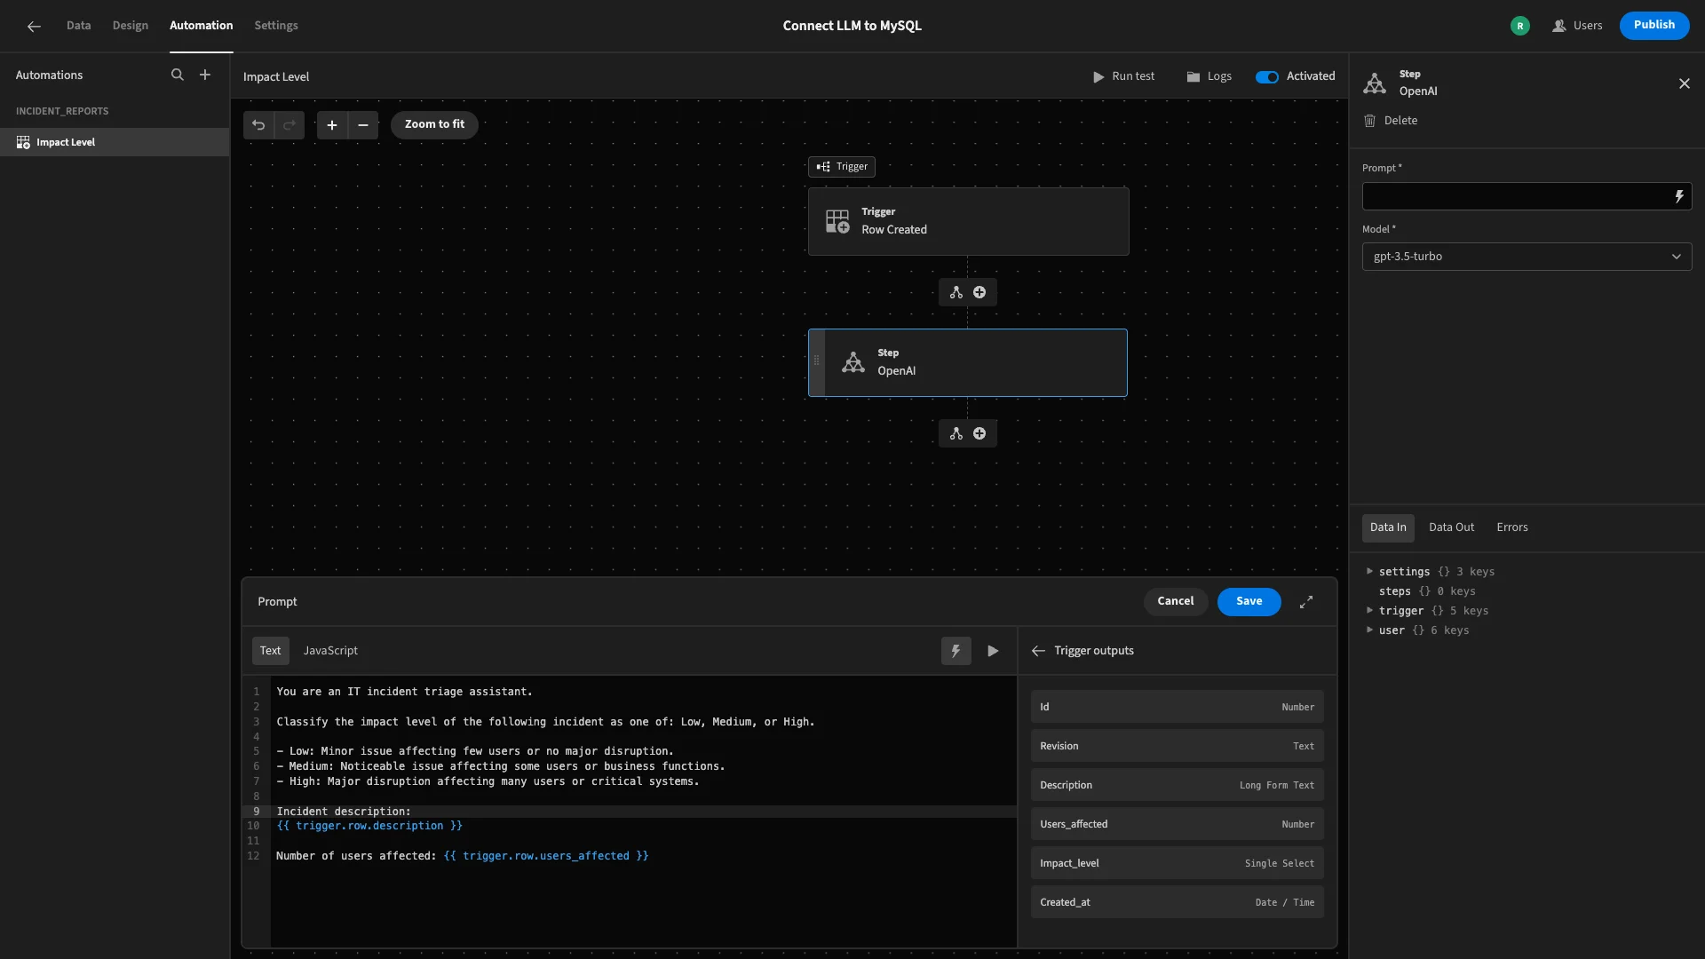
Task: Delete the OpenAI step
Action: click(x=1391, y=121)
